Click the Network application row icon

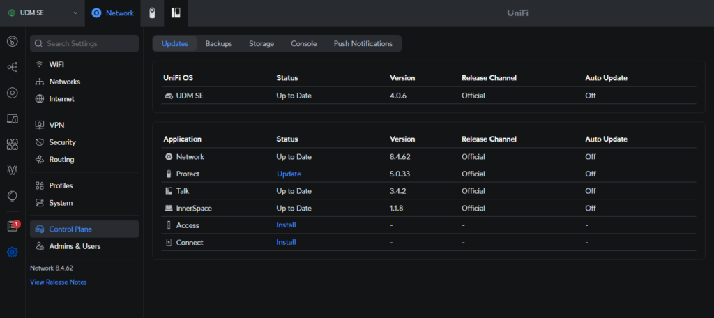tap(169, 157)
